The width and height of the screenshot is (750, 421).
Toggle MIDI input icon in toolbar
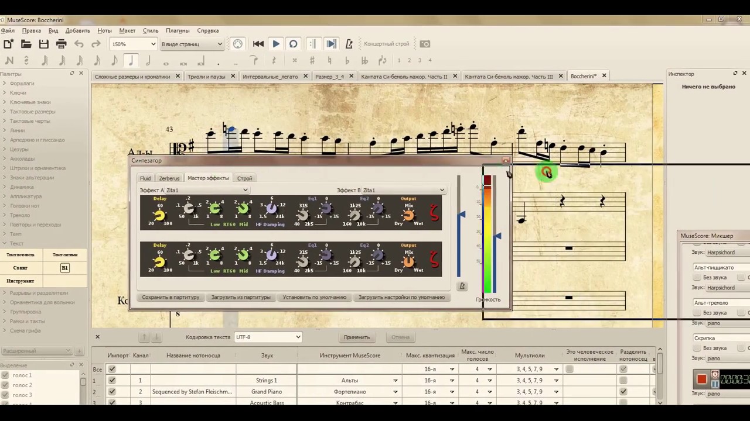237,44
